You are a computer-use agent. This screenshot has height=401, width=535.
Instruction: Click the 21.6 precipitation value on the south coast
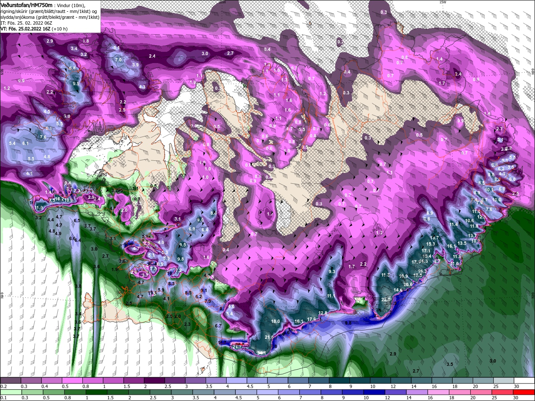269,337
